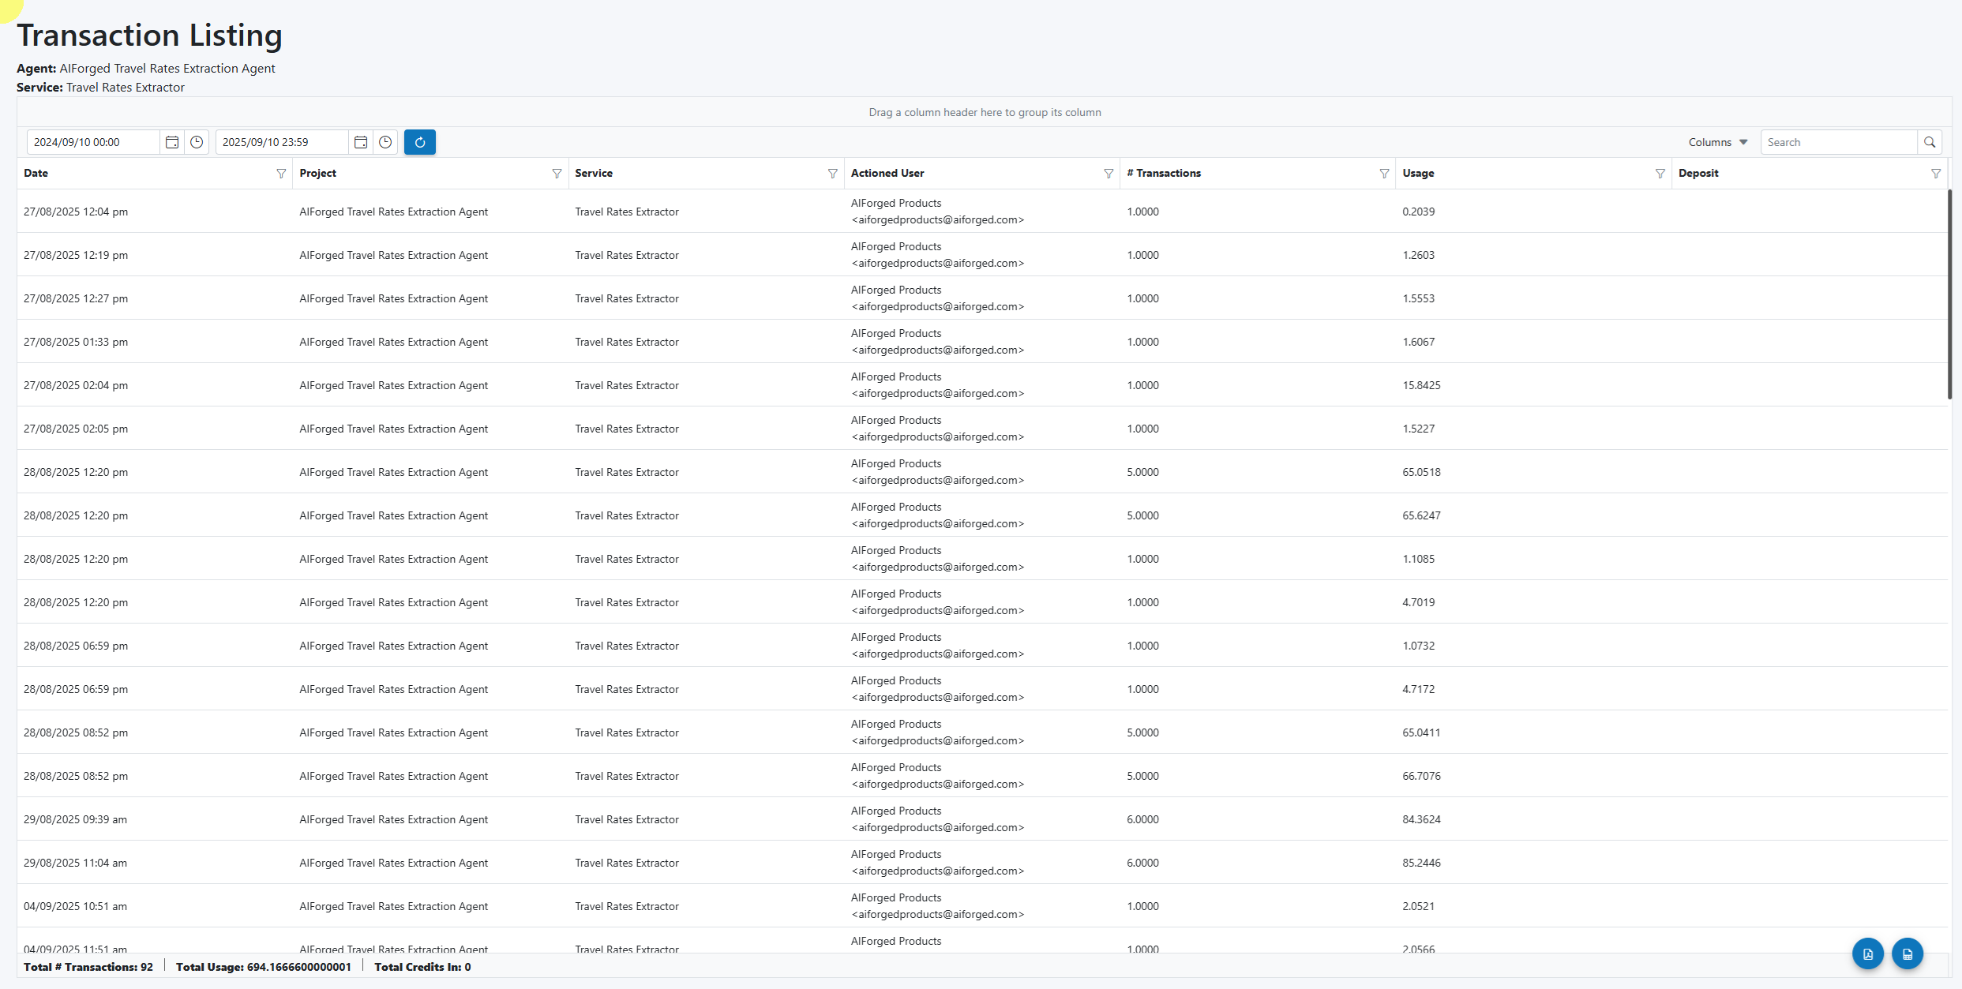Open the Service column filter
The image size is (1962, 989).
pyautogui.click(x=832, y=174)
